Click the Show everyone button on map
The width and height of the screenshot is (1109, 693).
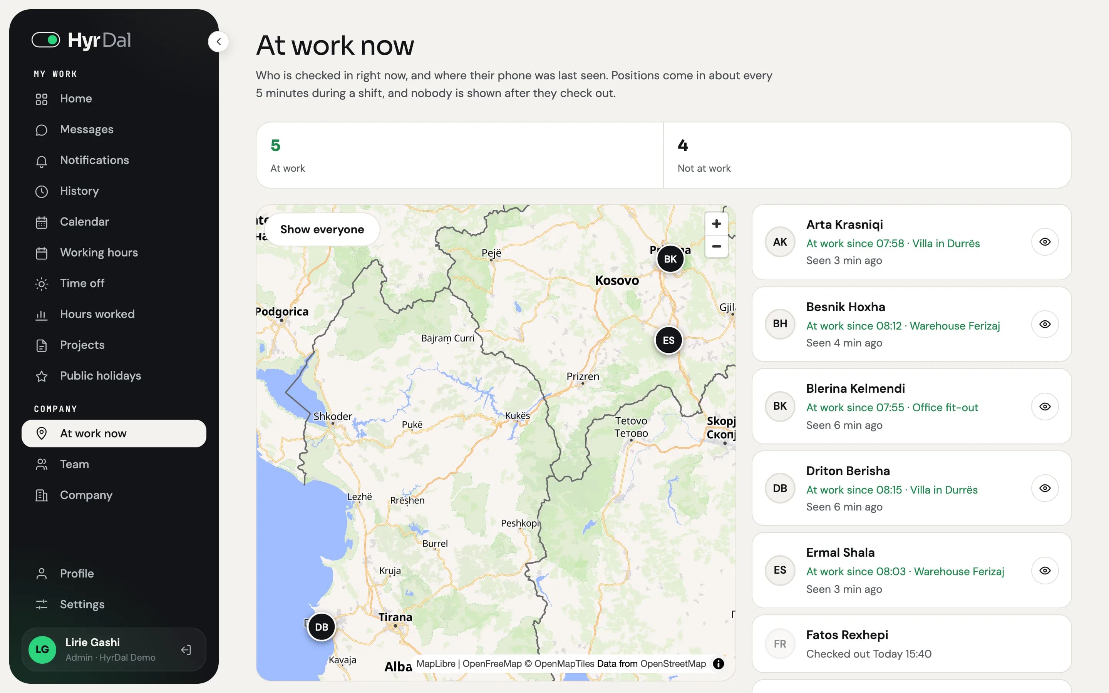click(x=322, y=229)
